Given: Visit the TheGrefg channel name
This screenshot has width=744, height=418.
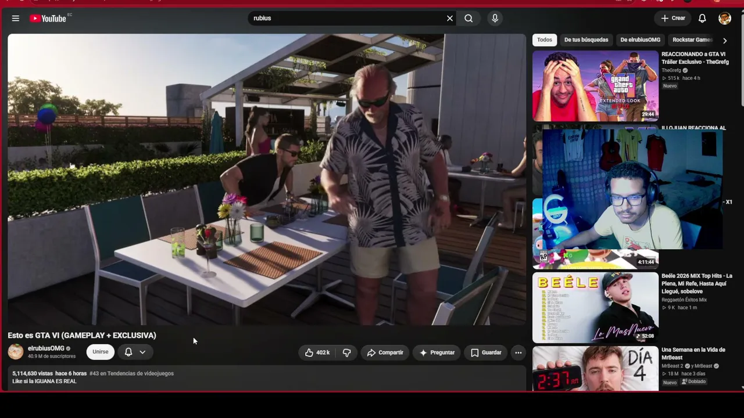Looking at the screenshot, I should (x=671, y=71).
